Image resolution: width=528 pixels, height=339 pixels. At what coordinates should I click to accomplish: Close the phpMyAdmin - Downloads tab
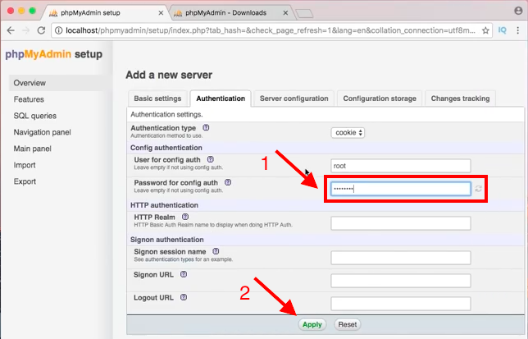coord(285,13)
